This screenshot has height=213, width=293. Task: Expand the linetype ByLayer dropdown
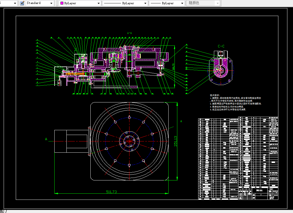coord(145,3)
